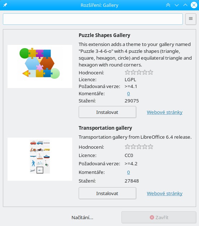Click the Puzzle Shapes Gallery preview thumbnail
Image resolution: width=199 pixels, height=226 pixels.
[x=40, y=66]
